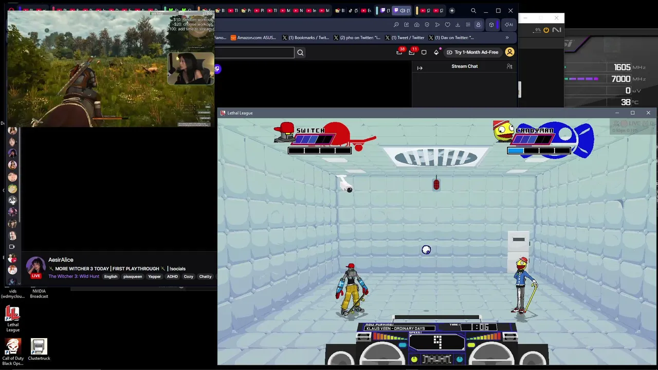Click the browser profile account icon
The width and height of the screenshot is (658, 370).
coord(478,25)
